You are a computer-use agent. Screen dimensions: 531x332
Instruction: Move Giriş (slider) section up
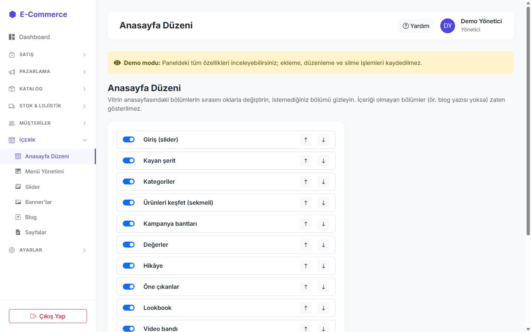click(x=306, y=140)
